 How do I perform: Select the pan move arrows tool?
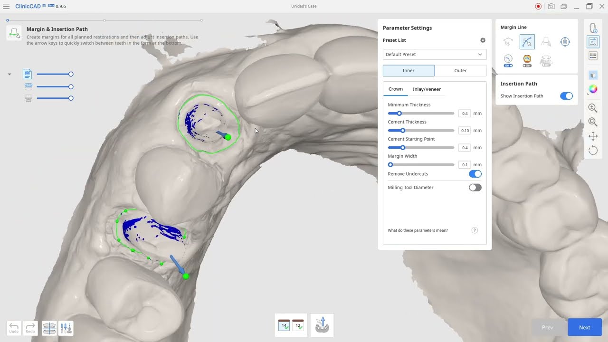tap(593, 136)
